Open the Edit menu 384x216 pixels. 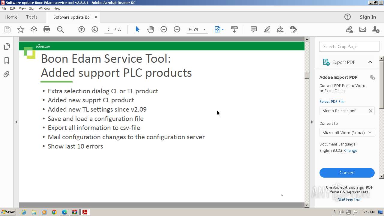tap(13, 8)
